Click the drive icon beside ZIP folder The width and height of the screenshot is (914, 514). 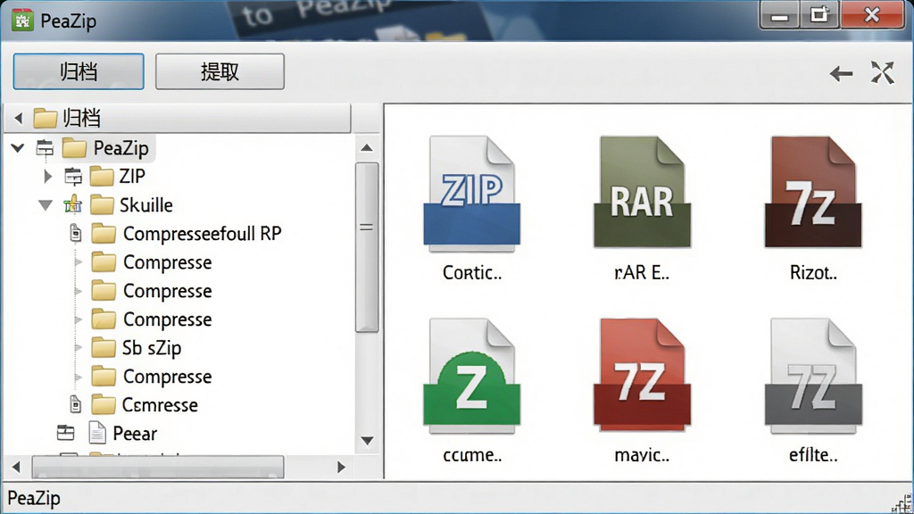coord(73,176)
